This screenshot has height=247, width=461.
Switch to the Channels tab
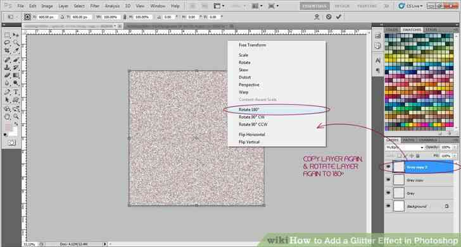[x=428, y=140]
